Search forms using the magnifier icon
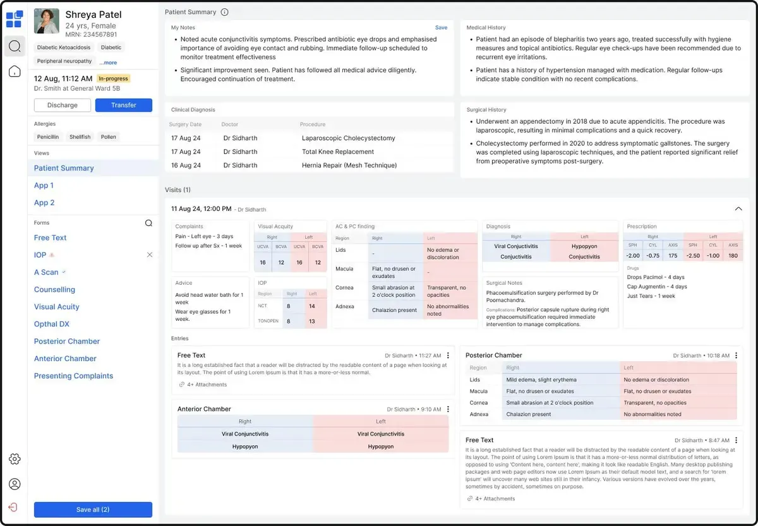Viewport: 758px width, 526px height. [148, 223]
